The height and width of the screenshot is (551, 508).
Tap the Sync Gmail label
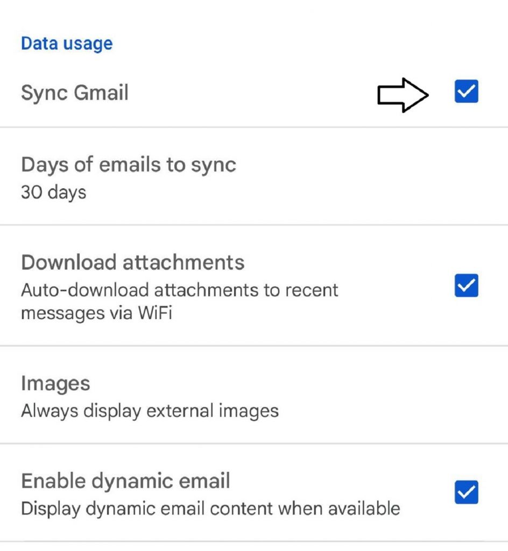click(75, 93)
